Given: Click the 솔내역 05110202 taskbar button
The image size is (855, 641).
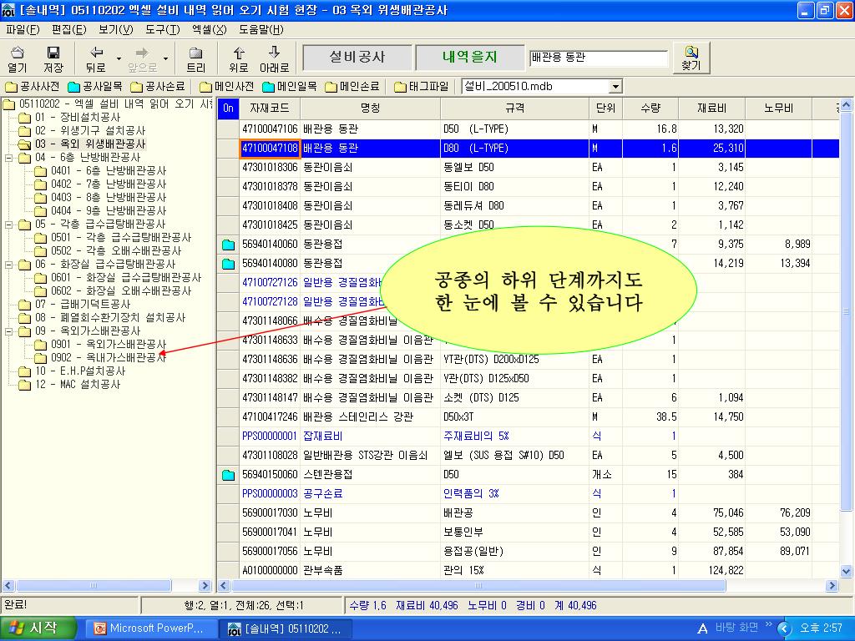Looking at the screenshot, I should tap(286, 628).
